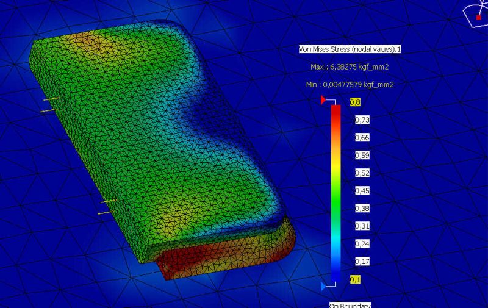The width and height of the screenshot is (488, 308).
Task: Click the highlighted 0,8 maximum legend value
Action: (x=354, y=102)
